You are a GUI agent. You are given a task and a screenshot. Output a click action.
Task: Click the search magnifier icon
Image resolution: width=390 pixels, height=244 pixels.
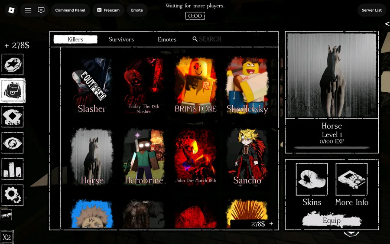click(195, 39)
